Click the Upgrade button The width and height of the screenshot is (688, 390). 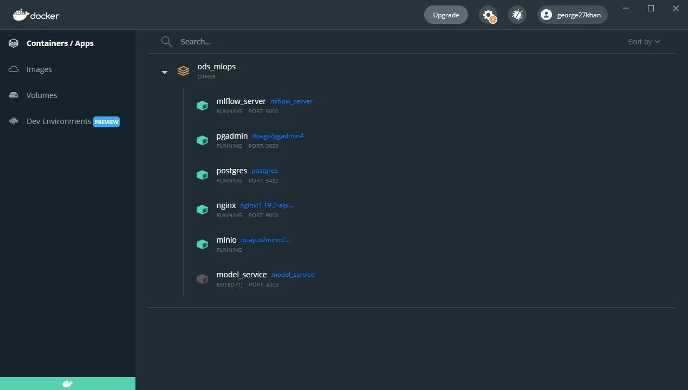[x=446, y=15]
